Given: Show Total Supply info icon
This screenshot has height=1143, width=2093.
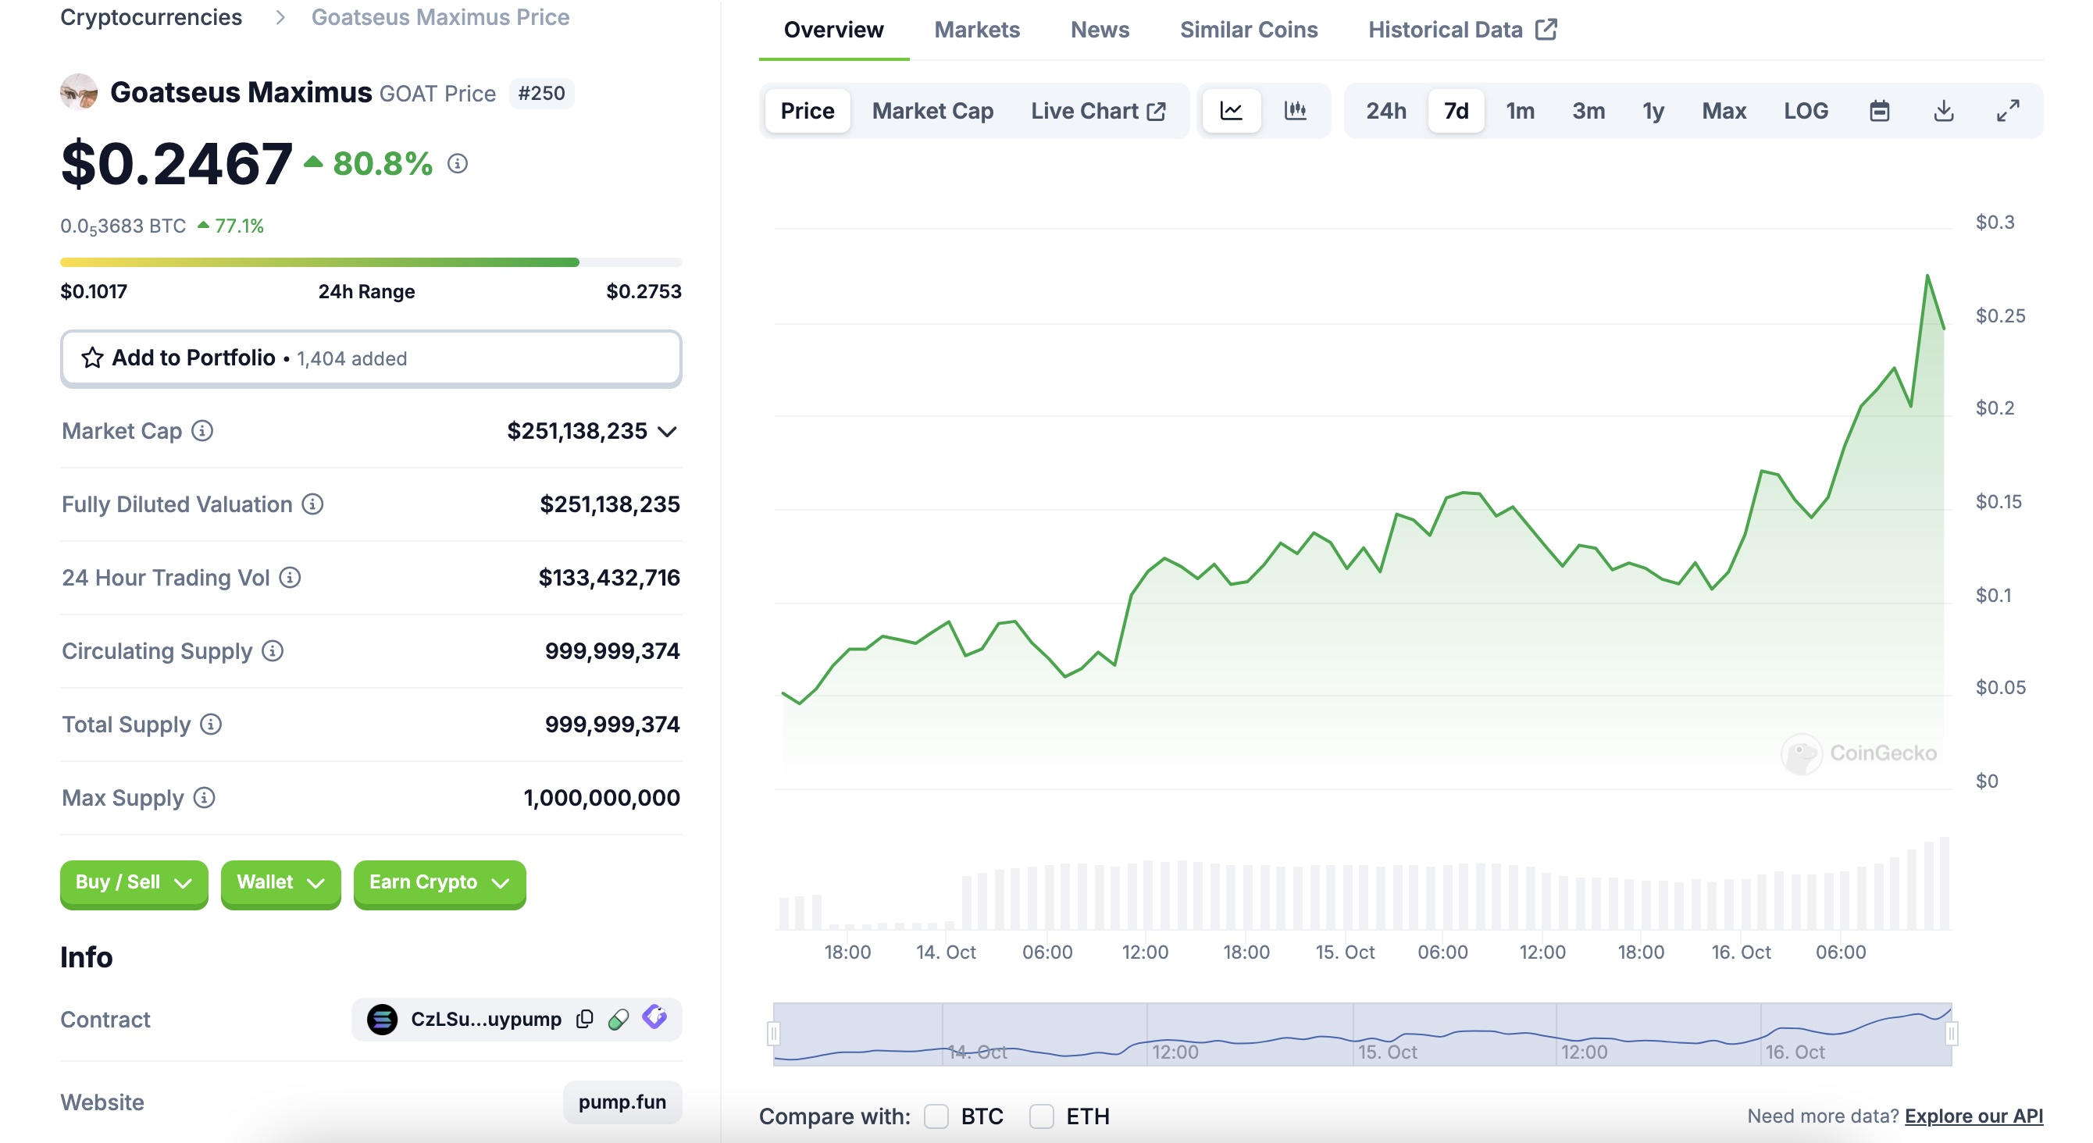Looking at the screenshot, I should tap(211, 724).
